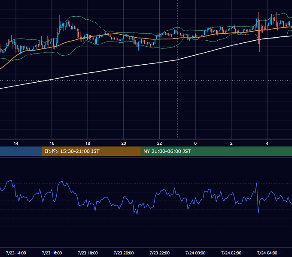Click the 7/23 20:00 date label
Screen dimensions: 292x257
click(x=124, y=253)
